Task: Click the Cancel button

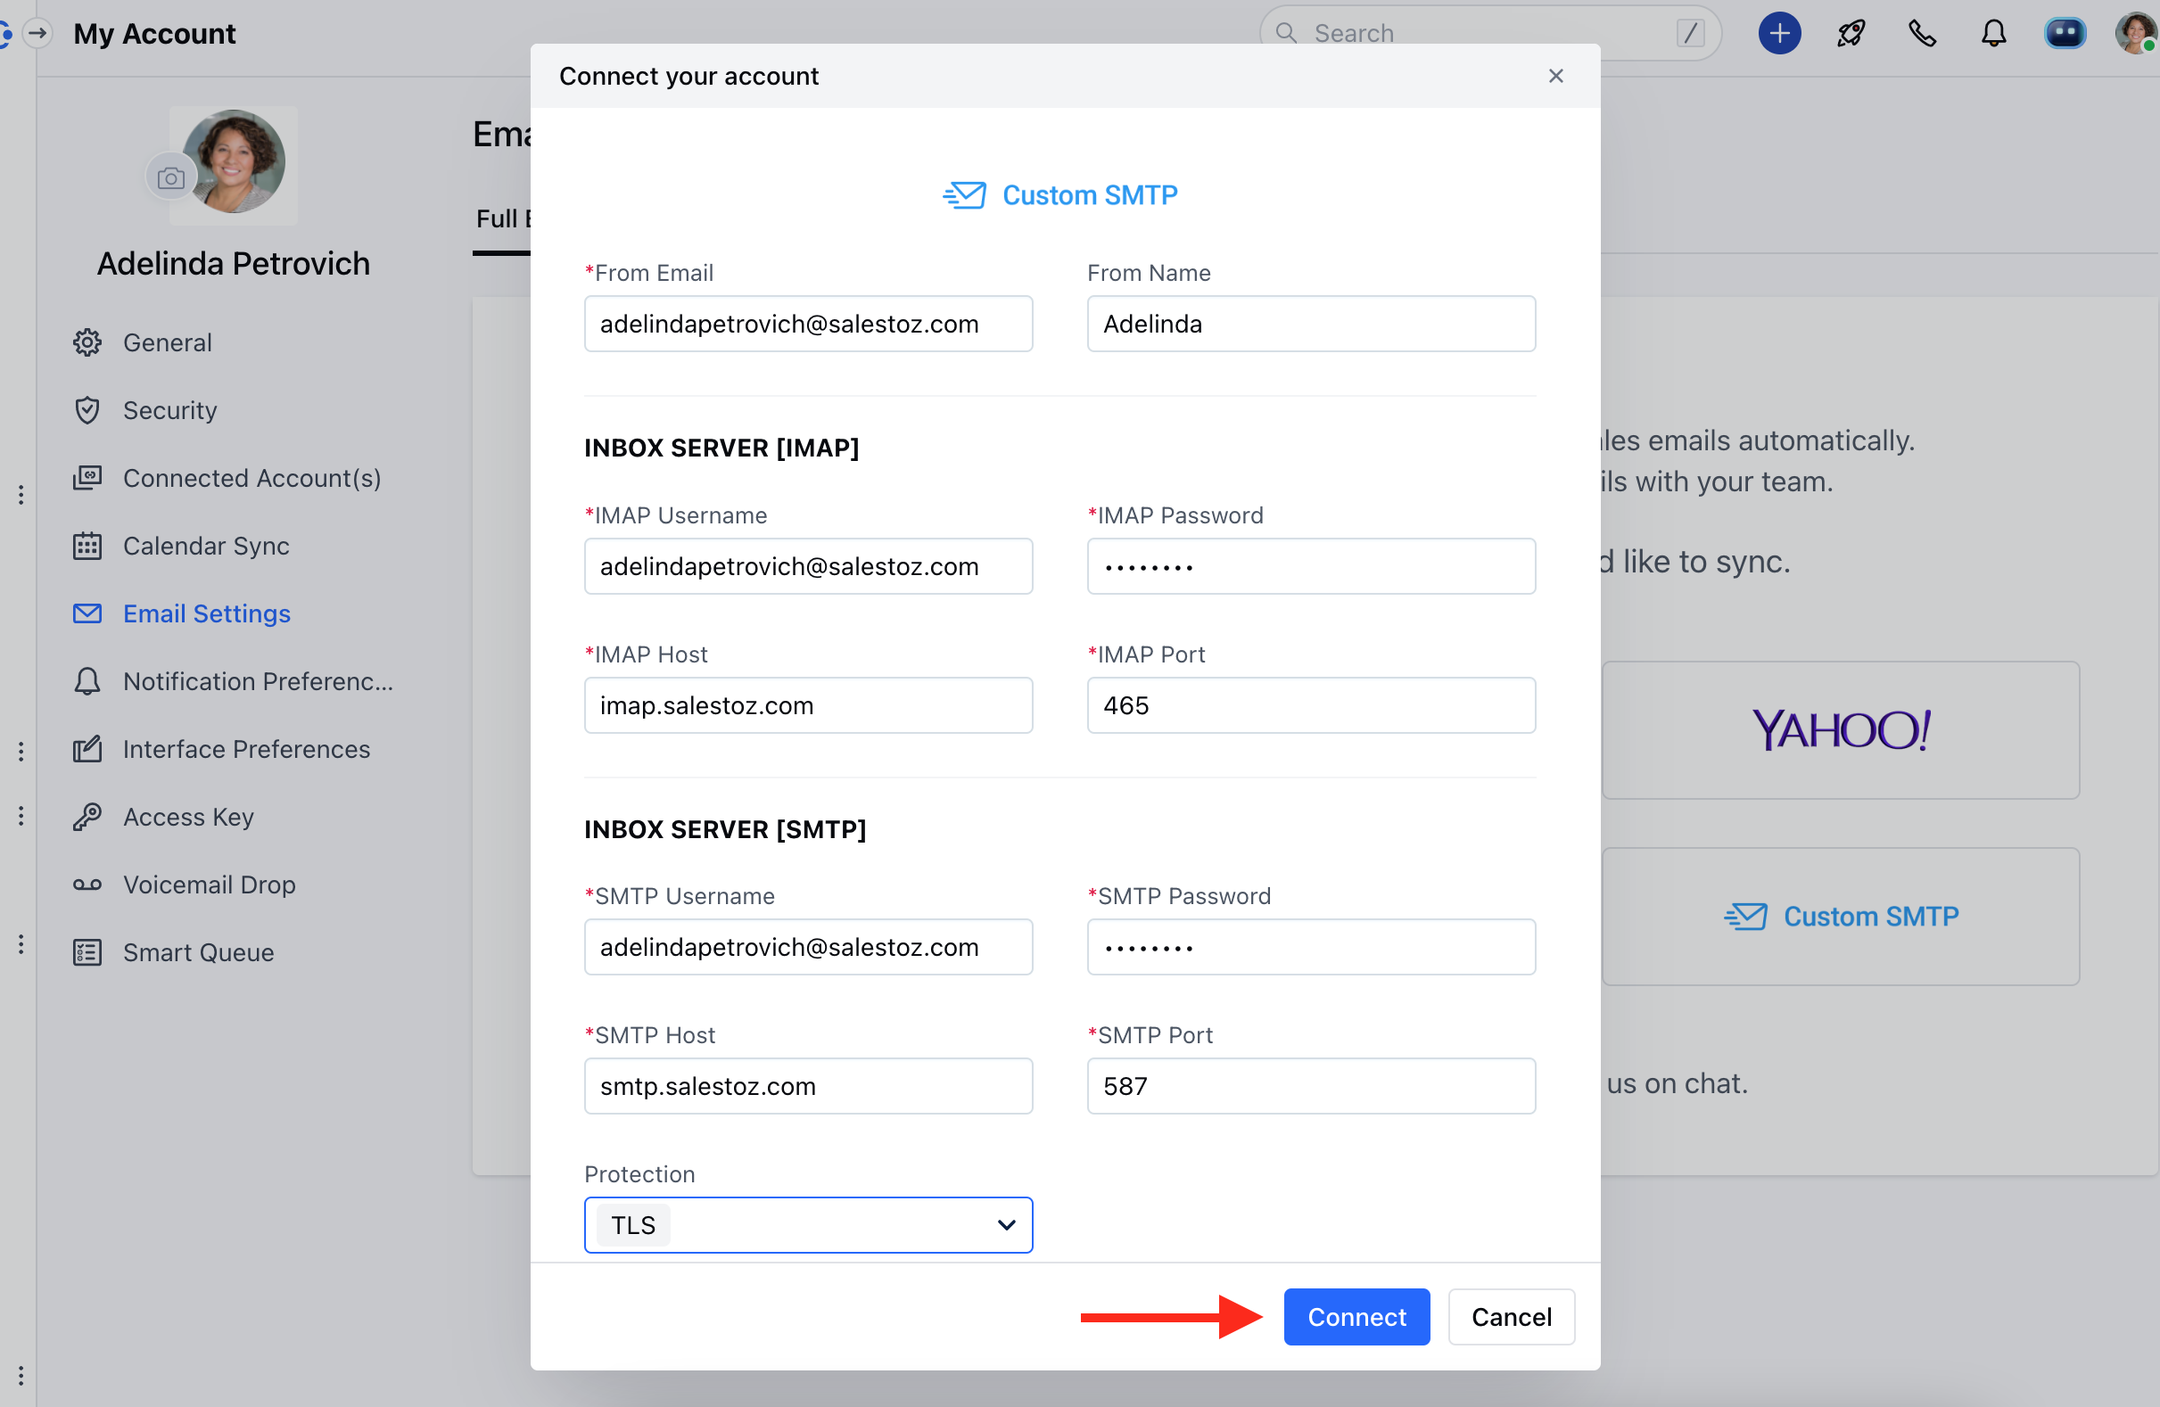Action: coord(1510,1316)
